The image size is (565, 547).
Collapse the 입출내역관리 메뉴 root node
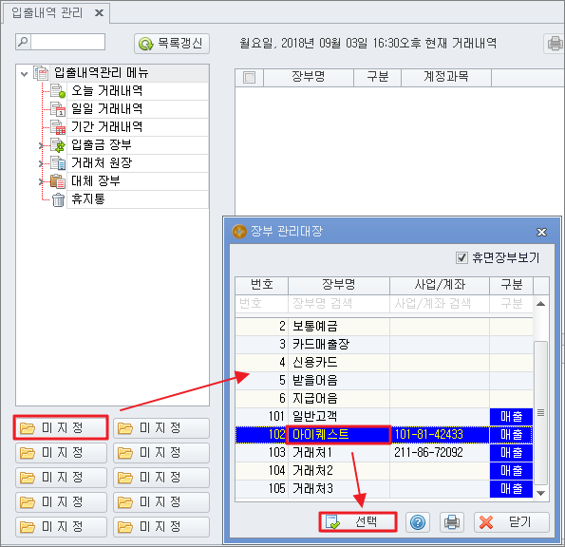point(24,74)
